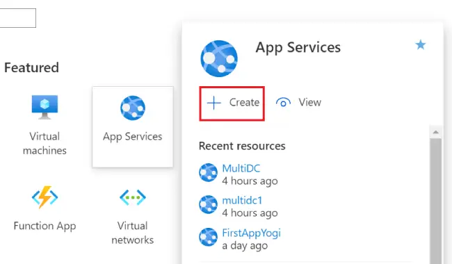452x264 pixels.
Task: Click the scrollbar up arrow in the card
Action: click(435, 132)
